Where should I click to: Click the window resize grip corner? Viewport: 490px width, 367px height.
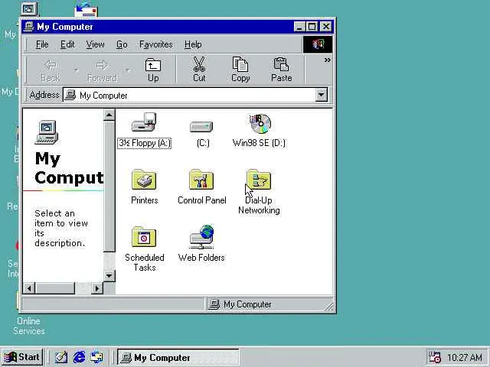click(329, 307)
